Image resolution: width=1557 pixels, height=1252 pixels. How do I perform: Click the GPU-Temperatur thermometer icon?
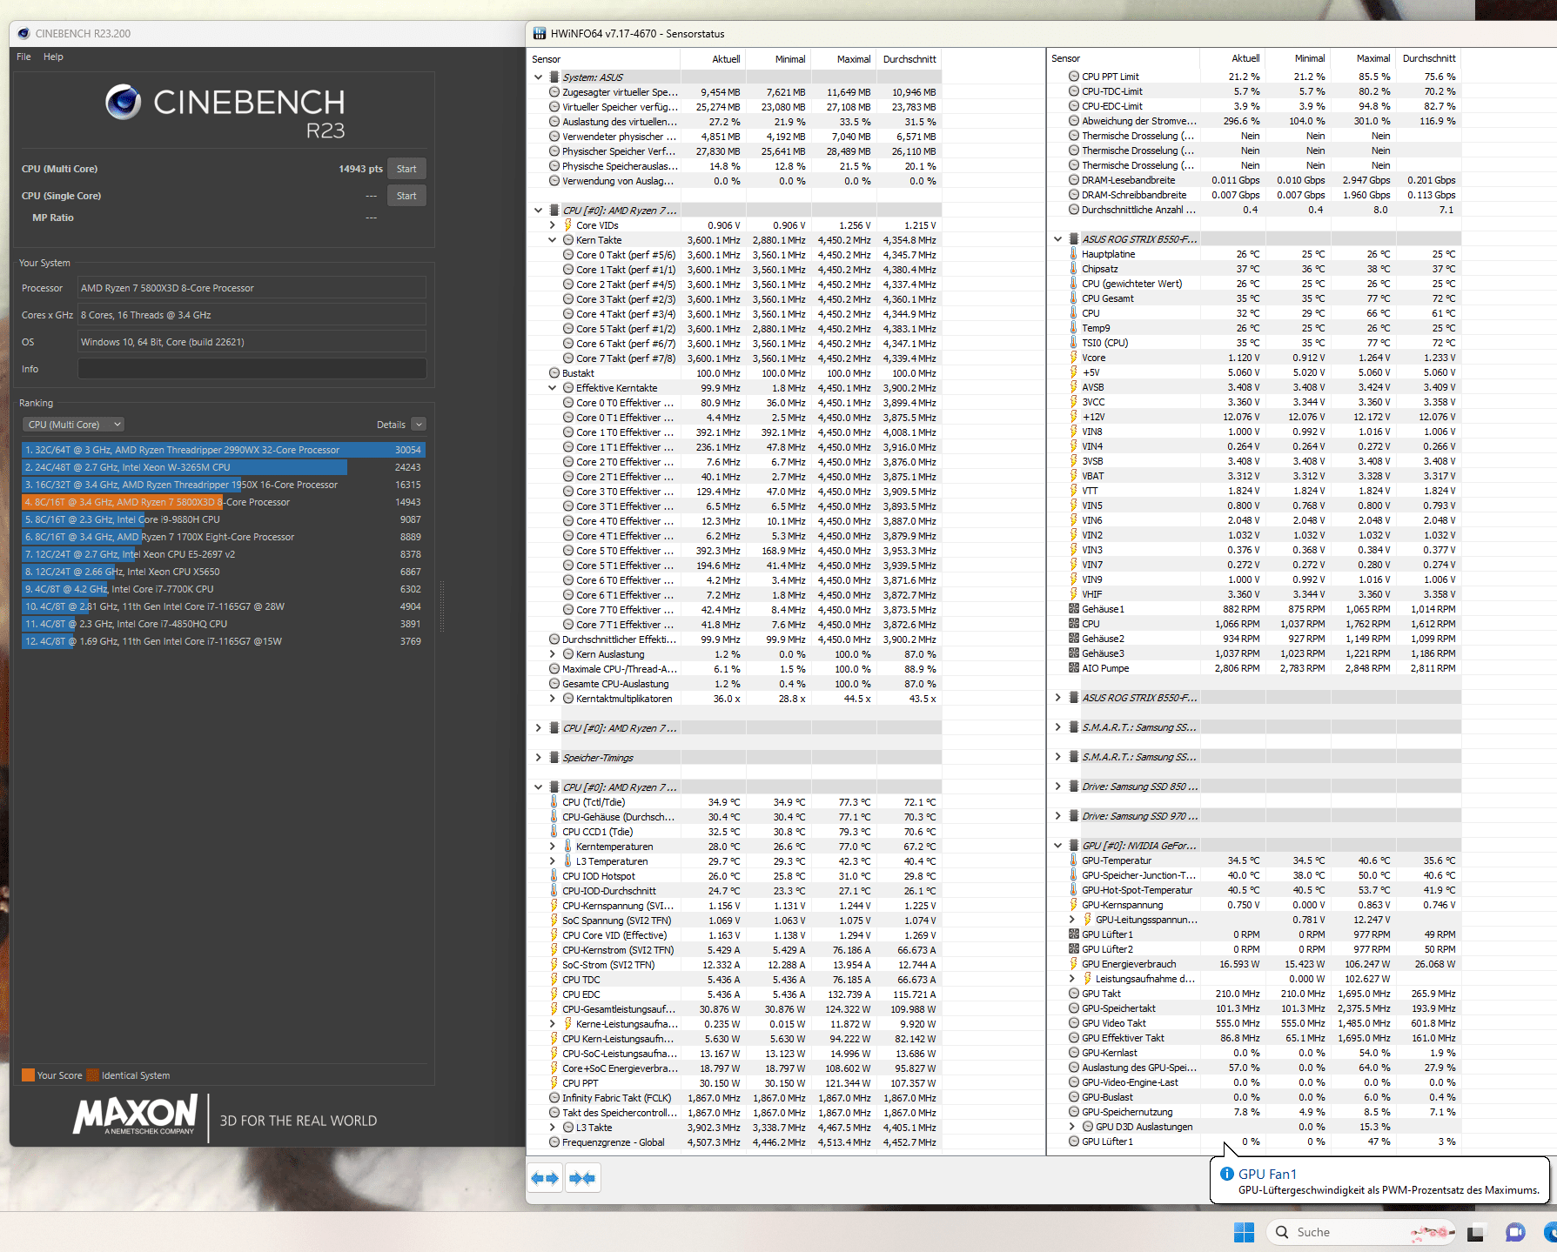1074,860
